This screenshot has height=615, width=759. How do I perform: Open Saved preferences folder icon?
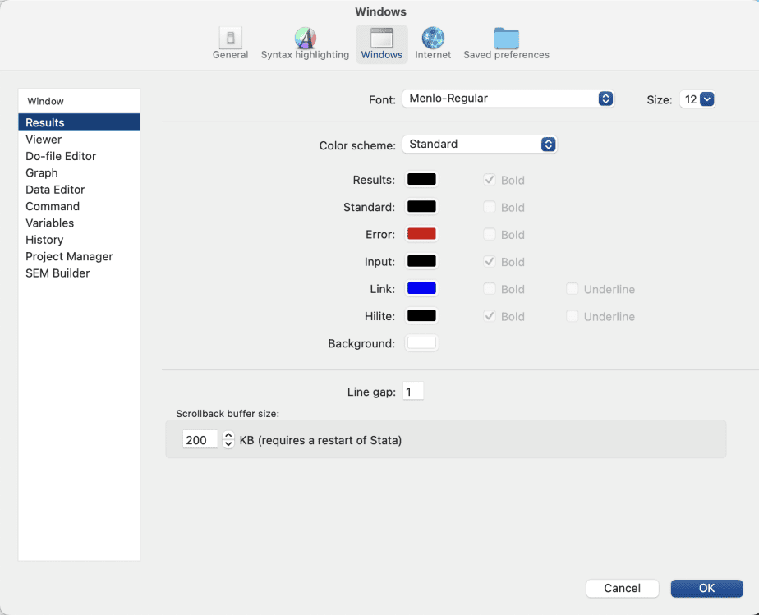[506, 44]
